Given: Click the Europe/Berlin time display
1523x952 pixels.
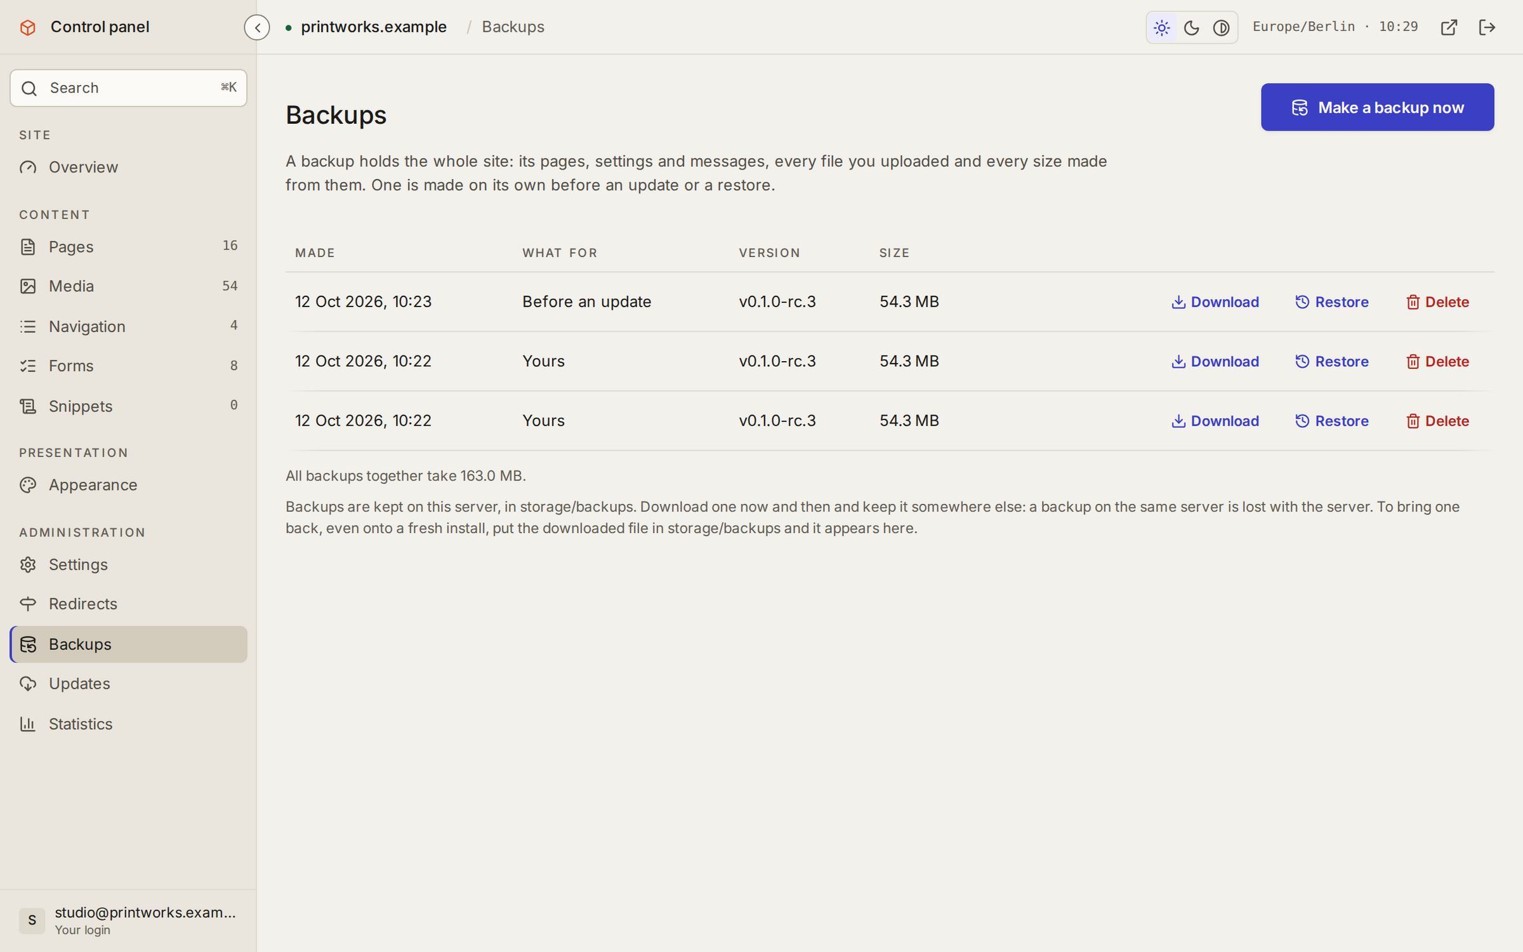Looking at the screenshot, I should click(x=1335, y=27).
